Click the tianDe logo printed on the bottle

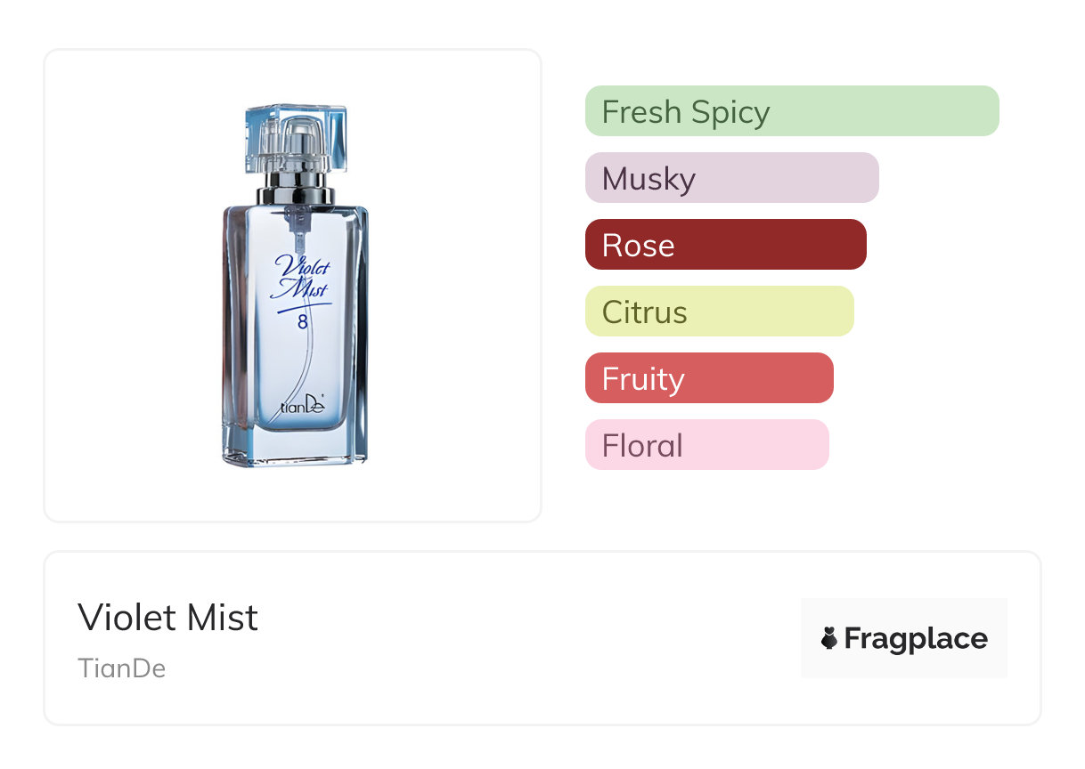[x=303, y=407]
